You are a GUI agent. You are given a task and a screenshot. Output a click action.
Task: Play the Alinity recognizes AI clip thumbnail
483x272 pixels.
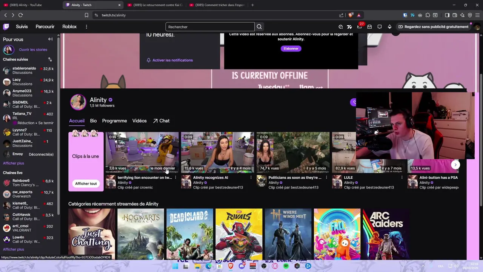217,152
